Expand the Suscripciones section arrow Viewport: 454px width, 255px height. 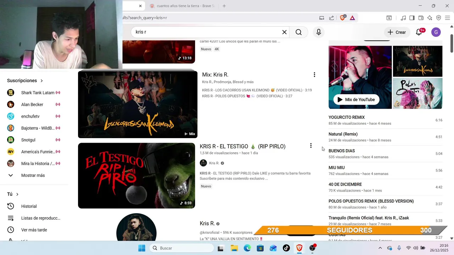41,81
